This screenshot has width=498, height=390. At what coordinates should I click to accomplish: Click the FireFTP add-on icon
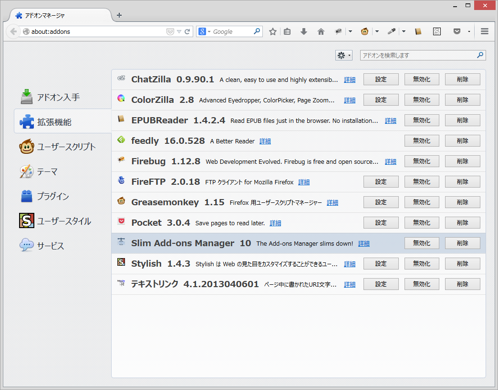(x=121, y=180)
